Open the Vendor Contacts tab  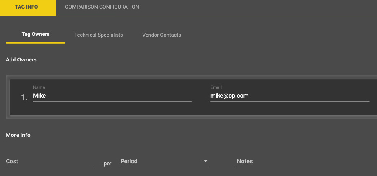click(162, 35)
